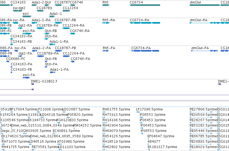Click the RH73913.5prime EST label

pos(116,115)
